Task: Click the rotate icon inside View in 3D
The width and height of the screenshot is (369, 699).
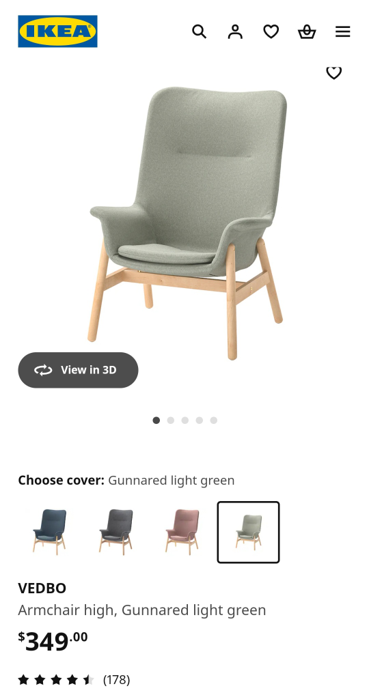Action: tap(43, 370)
